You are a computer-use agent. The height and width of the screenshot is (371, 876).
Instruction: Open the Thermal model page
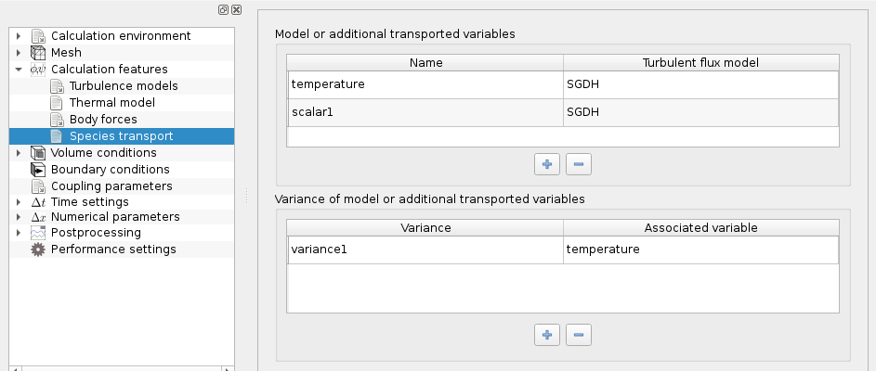[x=111, y=103]
